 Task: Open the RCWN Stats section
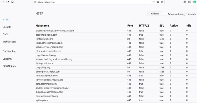pyautogui.click(x=9, y=66)
